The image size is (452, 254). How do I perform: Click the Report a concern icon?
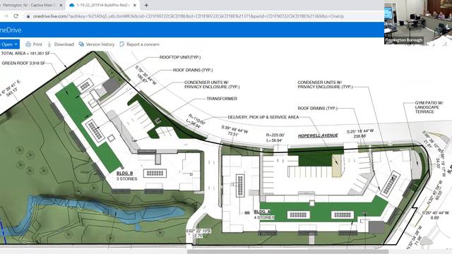pyautogui.click(x=122, y=44)
